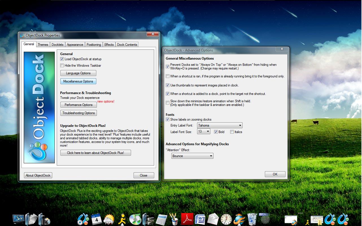Image resolution: width=362 pixels, height=226 pixels.
Task: Click ObjectDock Properties title bar icon
Action: coord(22,35)
